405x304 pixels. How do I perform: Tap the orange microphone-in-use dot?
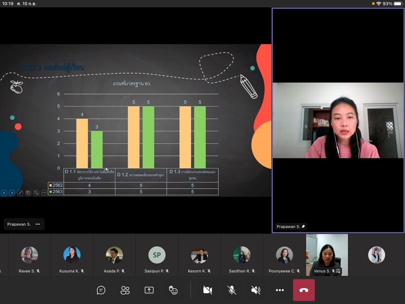[373, 3]
